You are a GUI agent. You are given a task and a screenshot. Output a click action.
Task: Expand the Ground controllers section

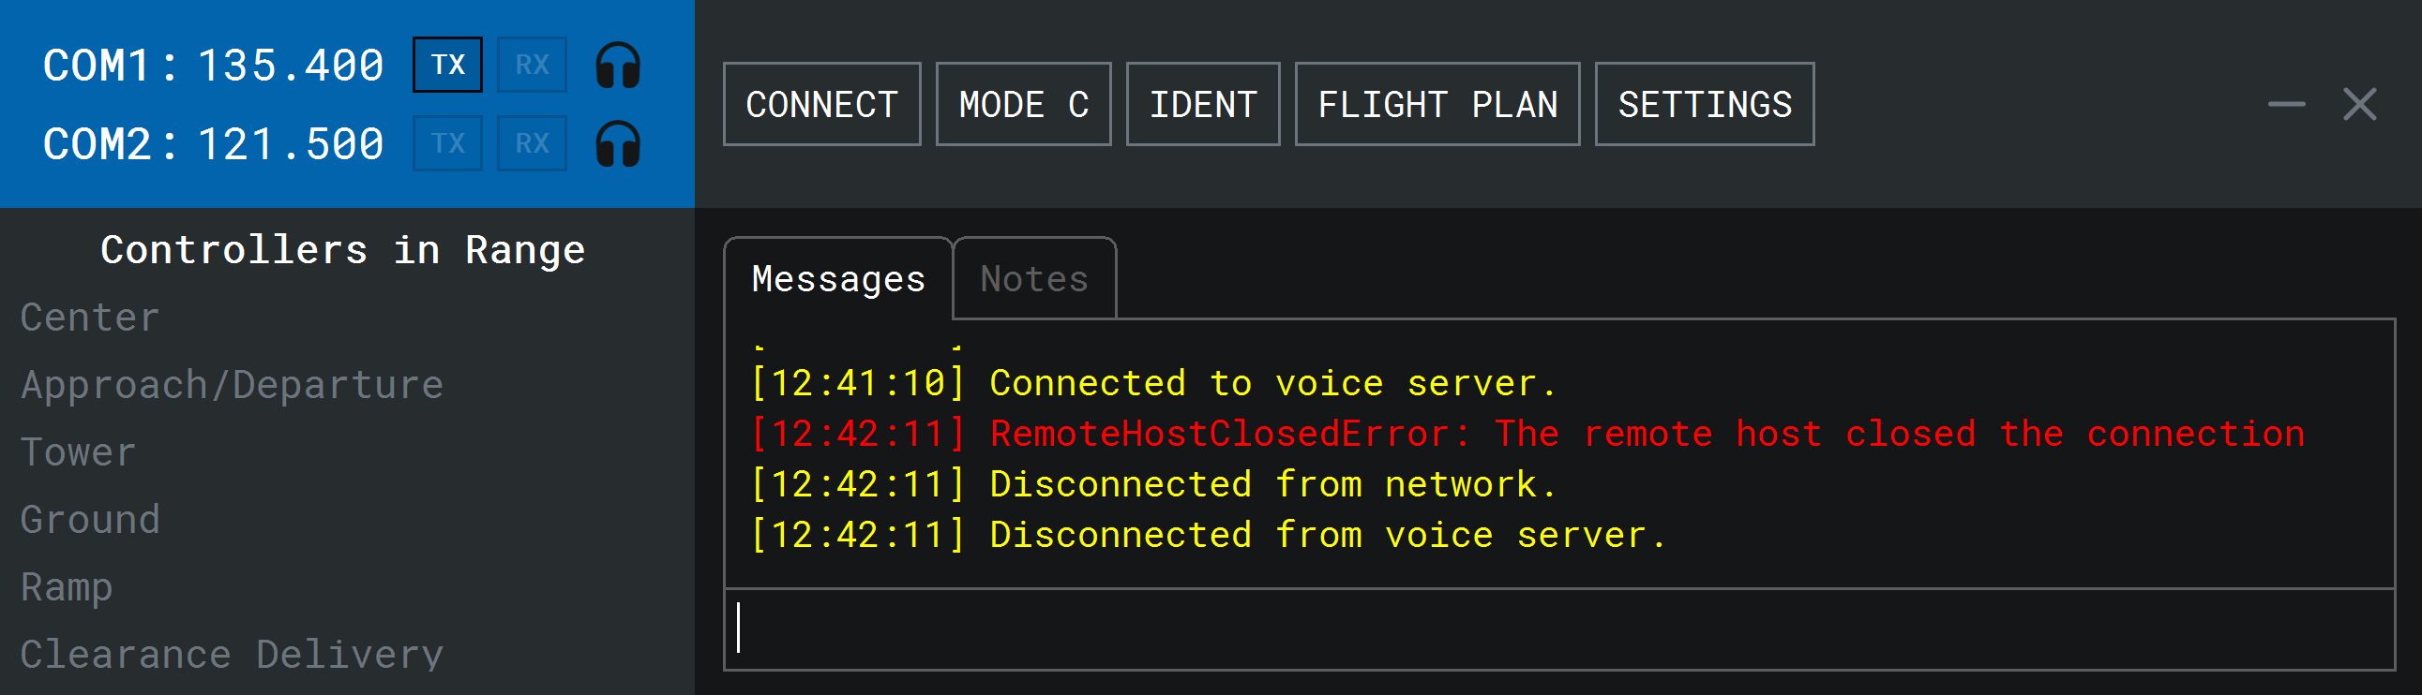(x=90, y=520)
